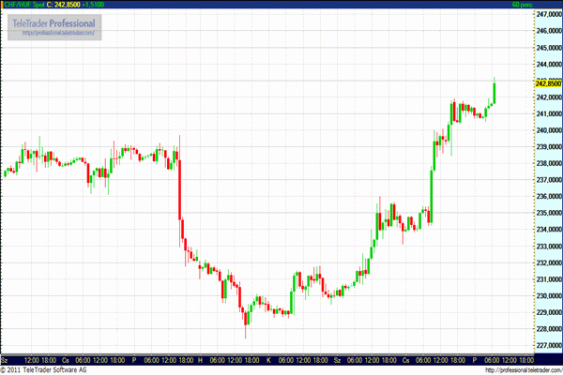Click the 239,0000 price axis label
The height and width of the screenshot is (375, 563).
point(549,147)
